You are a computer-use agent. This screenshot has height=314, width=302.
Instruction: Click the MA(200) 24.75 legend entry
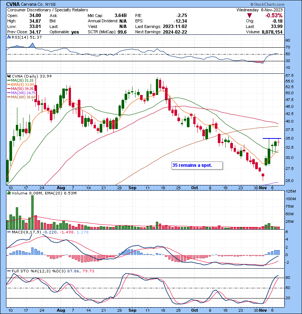[23, 93]
